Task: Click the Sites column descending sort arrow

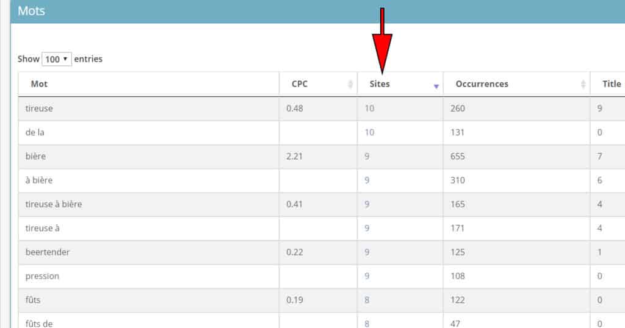Action: point(436,87)
